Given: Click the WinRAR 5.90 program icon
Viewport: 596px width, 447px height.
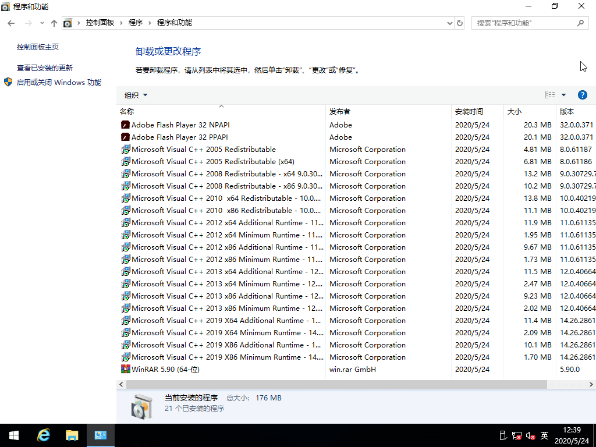Looking at the screenshot, I should (125, 369).
